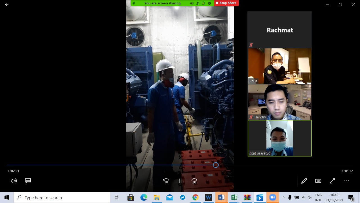Switch to Microsoft Excel on taskbar
360x203 pixels.
coord(234,198)
